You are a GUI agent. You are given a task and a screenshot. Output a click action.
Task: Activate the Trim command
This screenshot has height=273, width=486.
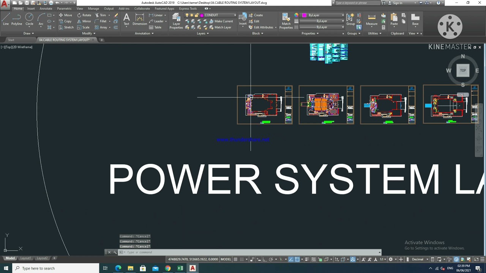coord(101,15)
